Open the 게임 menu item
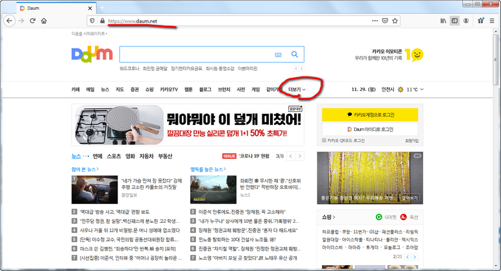The image size is (501, 271). click(255, 89)
